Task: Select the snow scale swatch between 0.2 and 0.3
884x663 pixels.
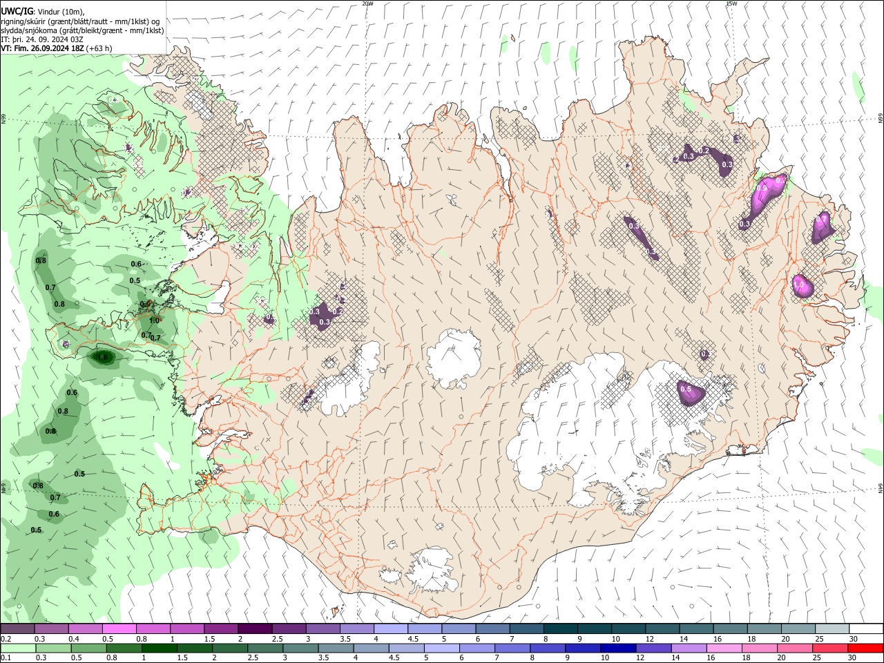Action: pos(17,628)
